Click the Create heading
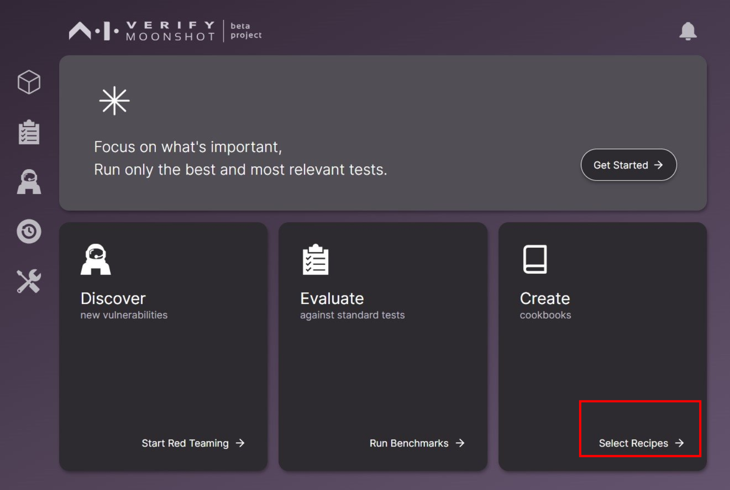This screenshot has height=490, width=730. point(545,299)
